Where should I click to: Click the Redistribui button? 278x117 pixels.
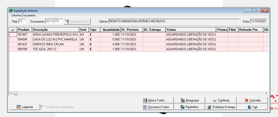click(x=189, y=107)
